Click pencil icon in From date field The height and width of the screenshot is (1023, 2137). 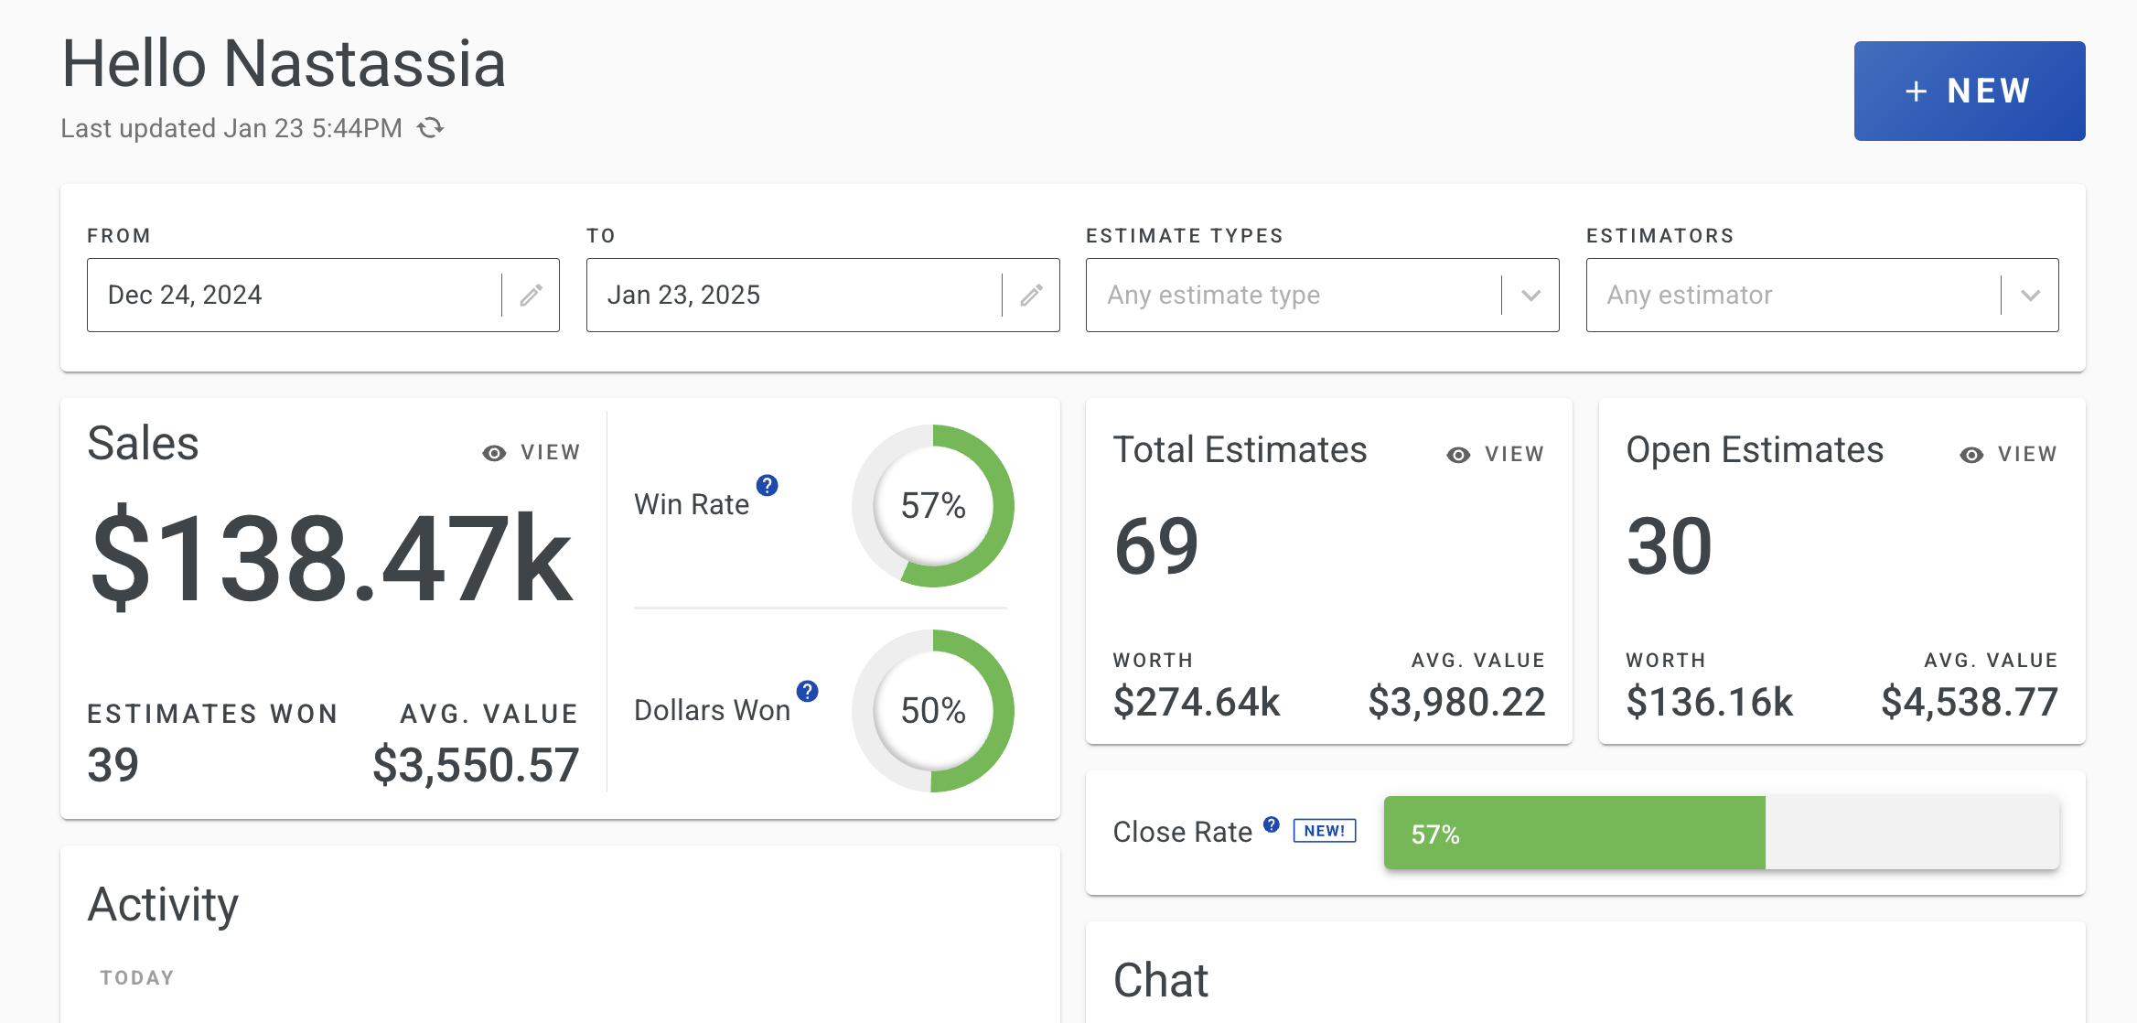tap(532, 295)
